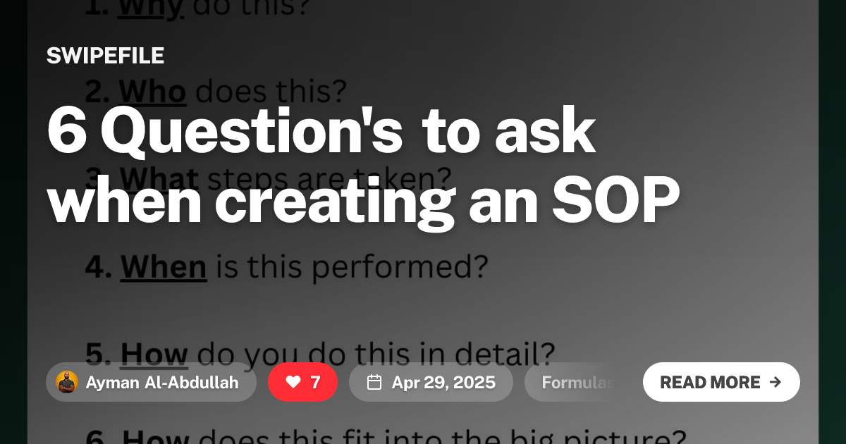This screenshot has width=846, height=444.
Task: Click the like counter showing 7
Action: click(x=315, y=382)
